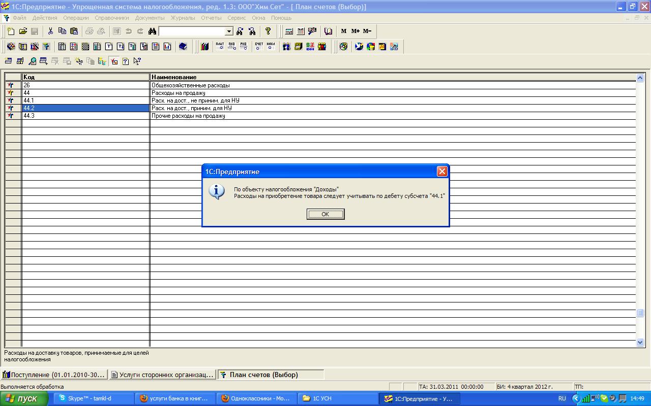The width and height of the screenshot is (651, 406).
Task: Click the СЧЕТ invoice icon
Action: coord(259,47)
